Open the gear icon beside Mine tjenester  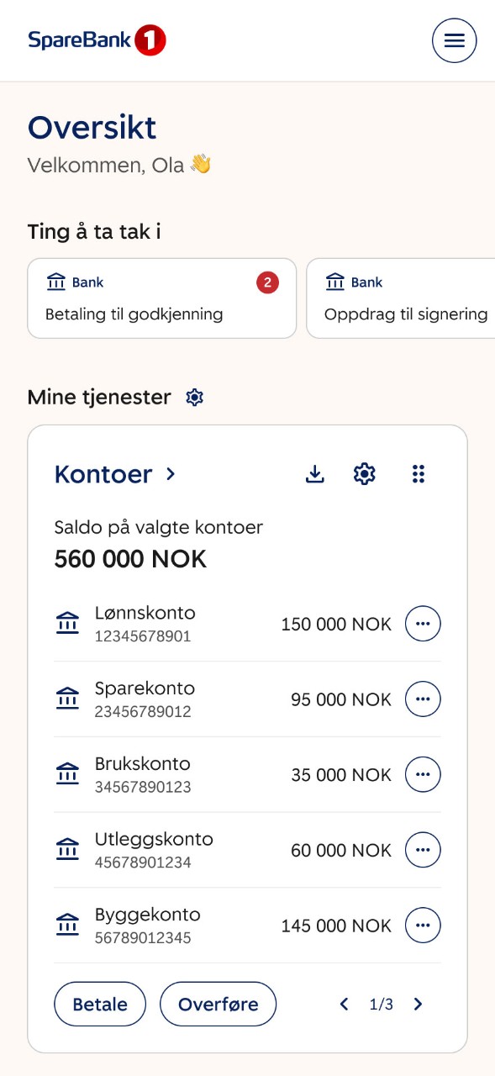(x=194, y=397)
